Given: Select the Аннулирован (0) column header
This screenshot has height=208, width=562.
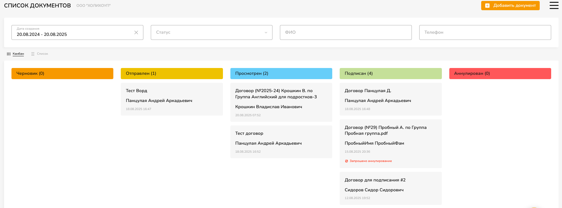Looking at the screenshot, I should [500, 74].
